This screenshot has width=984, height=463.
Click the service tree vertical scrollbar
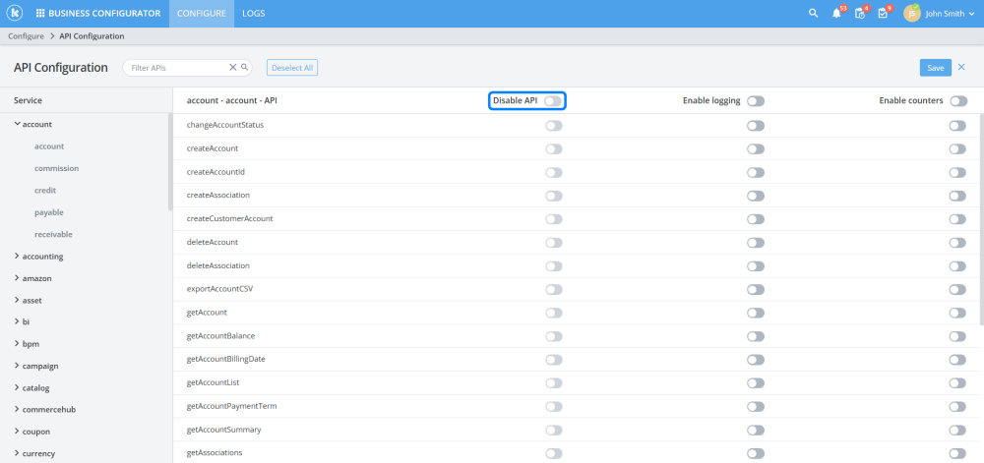click(x=170, y=161)
